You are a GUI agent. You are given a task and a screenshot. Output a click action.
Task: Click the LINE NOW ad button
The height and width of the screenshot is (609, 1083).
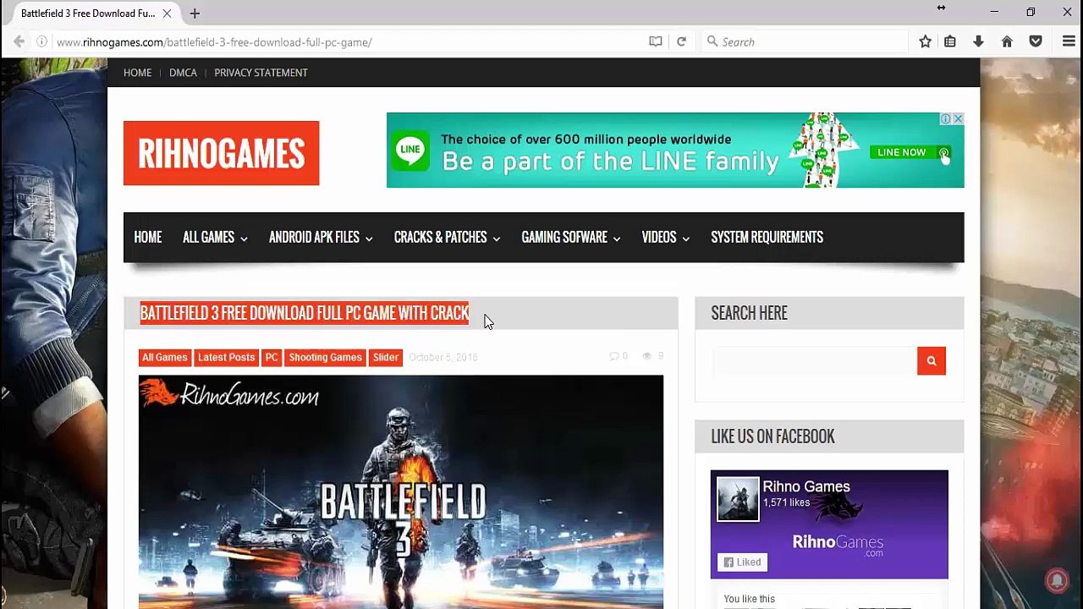click(x=910, y=152)
